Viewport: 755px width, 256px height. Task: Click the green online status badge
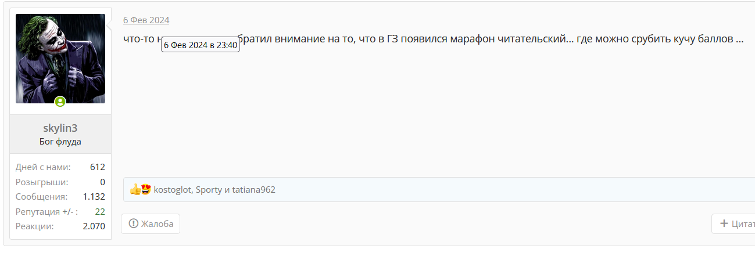[60, 102]
